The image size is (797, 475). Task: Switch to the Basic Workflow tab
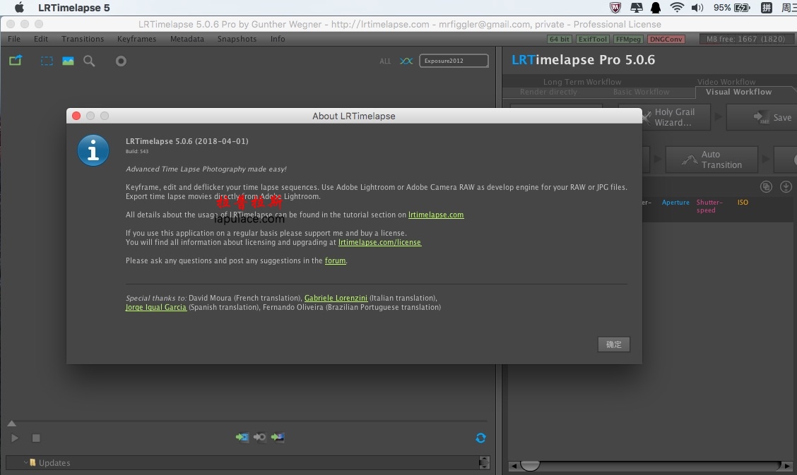[641, 92]
